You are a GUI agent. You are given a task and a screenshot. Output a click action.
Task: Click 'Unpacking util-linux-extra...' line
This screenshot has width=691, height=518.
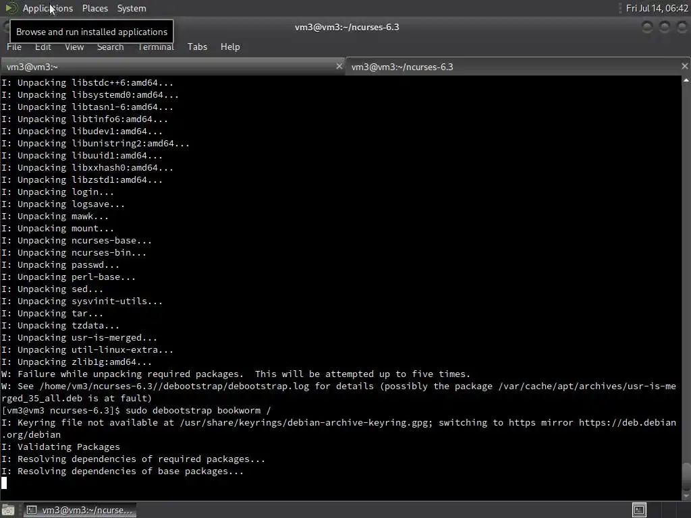point(87,350)
